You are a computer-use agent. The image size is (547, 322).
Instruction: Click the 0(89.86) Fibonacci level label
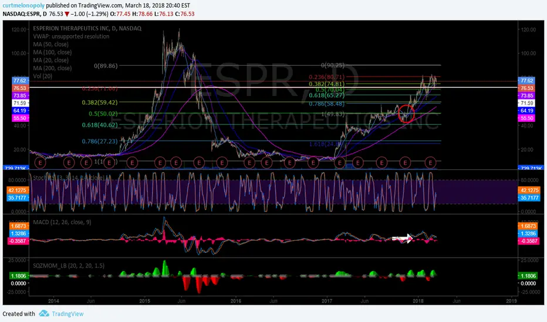point(106,66)
